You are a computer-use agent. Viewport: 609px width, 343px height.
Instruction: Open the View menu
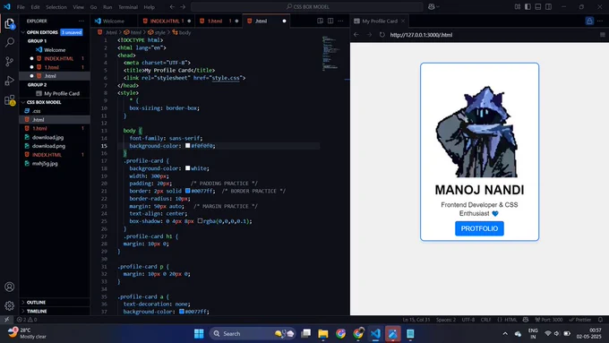pyautogui.click(x=79, y=7)
